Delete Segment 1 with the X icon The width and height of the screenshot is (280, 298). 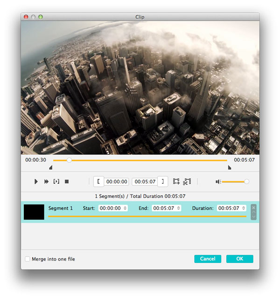click(x=253, y=208)
